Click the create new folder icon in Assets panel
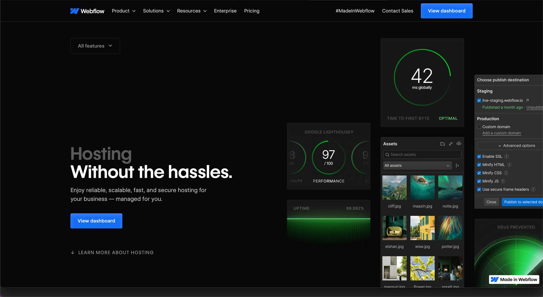Image resolution: width=543 pixels, height=297 pixels. (443, 144)
